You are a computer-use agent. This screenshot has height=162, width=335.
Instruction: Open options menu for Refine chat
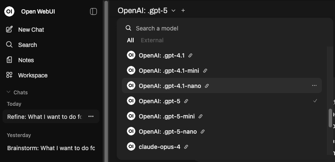coord(91,116)
